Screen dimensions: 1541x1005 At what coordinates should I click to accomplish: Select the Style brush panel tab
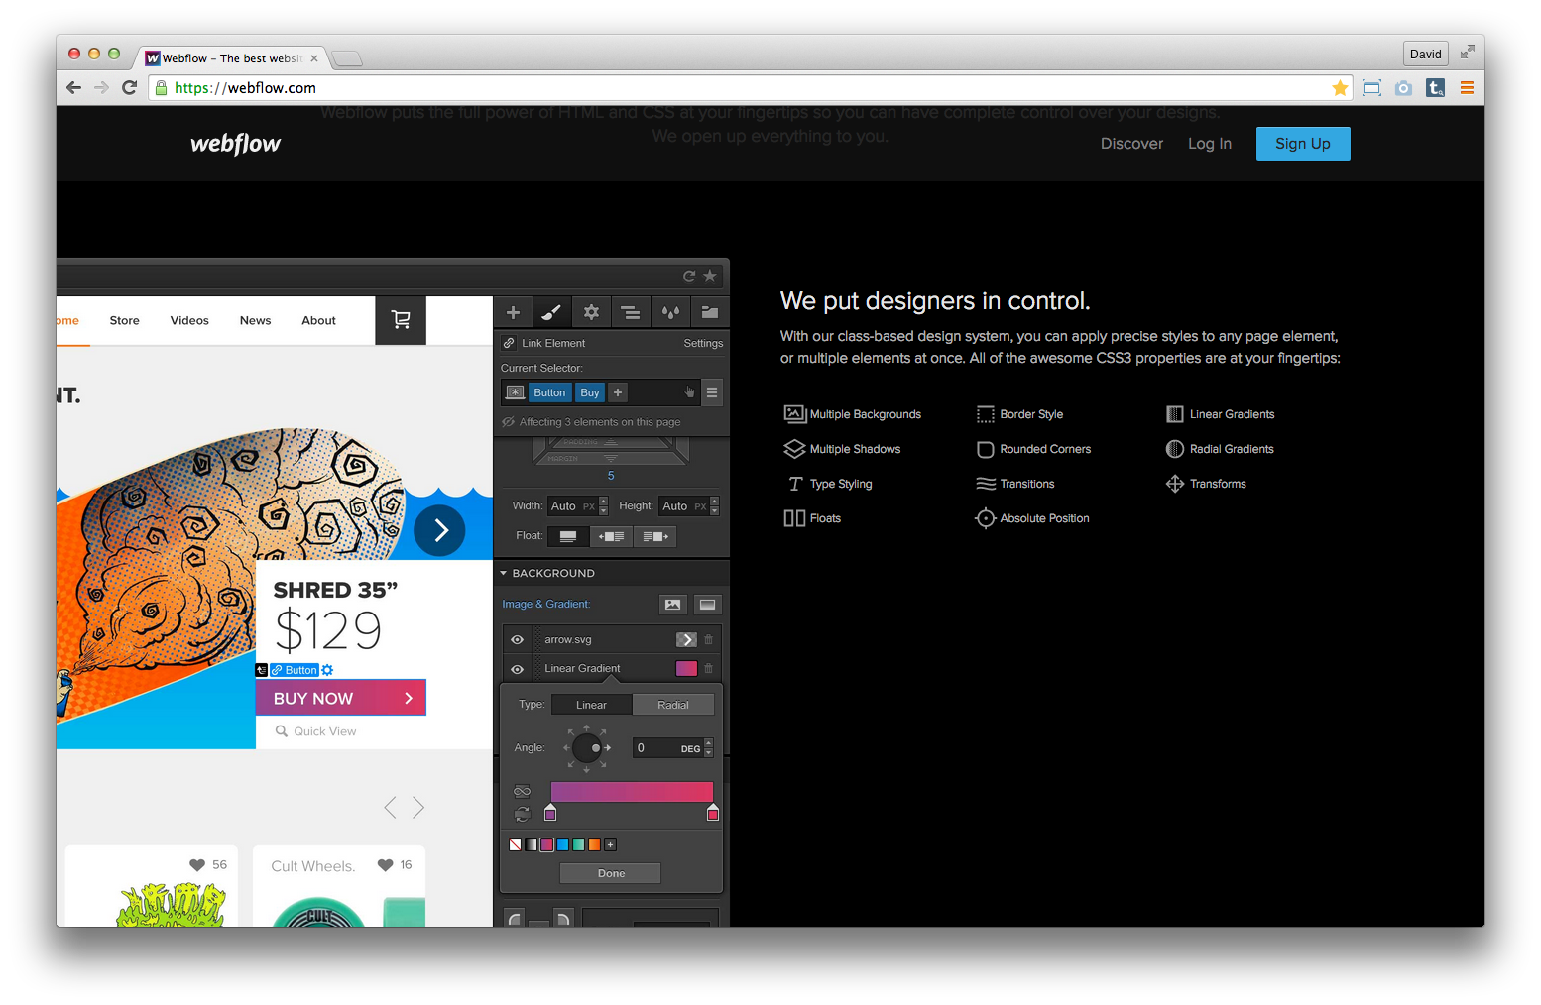click(x=551, y=312)
